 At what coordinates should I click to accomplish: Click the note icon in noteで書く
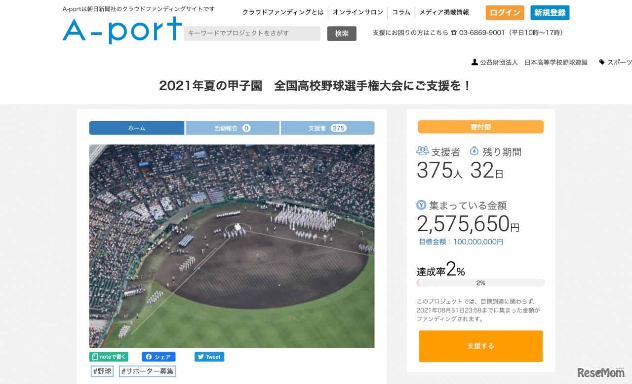point(94,356)
